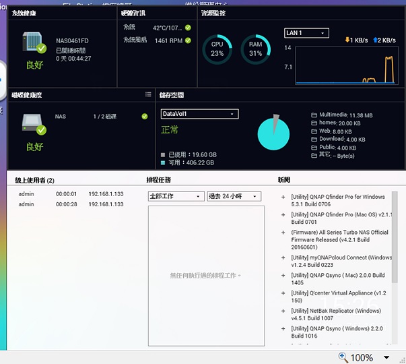Screen dimensions: 406x364
Task: Click the LAN traffic graph
Action: [x=347, y=65]
